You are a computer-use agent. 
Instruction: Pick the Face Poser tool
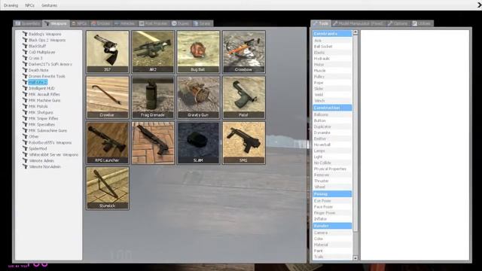(332, 207)
